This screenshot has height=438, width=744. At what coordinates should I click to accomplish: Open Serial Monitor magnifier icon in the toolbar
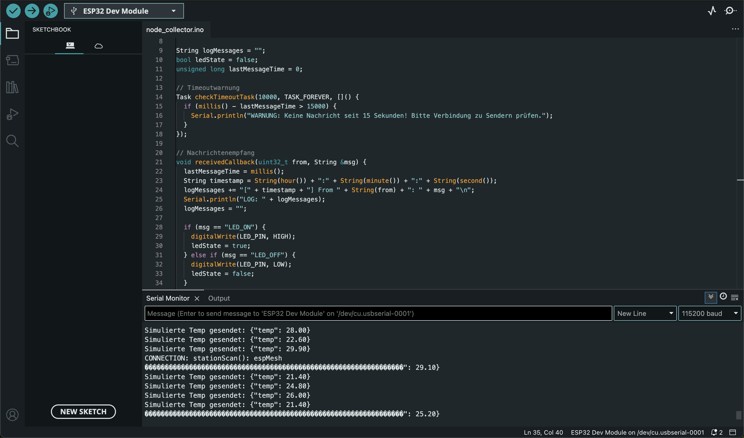(730, 11)
